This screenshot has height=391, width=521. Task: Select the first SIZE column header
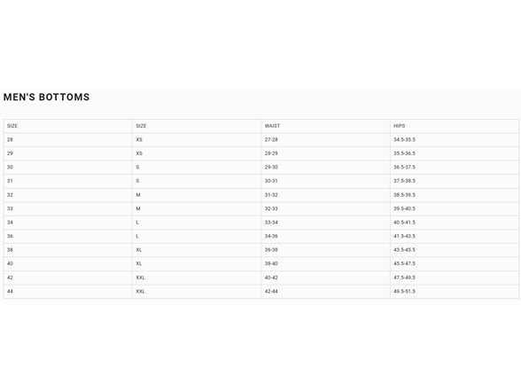pos(67,126)
